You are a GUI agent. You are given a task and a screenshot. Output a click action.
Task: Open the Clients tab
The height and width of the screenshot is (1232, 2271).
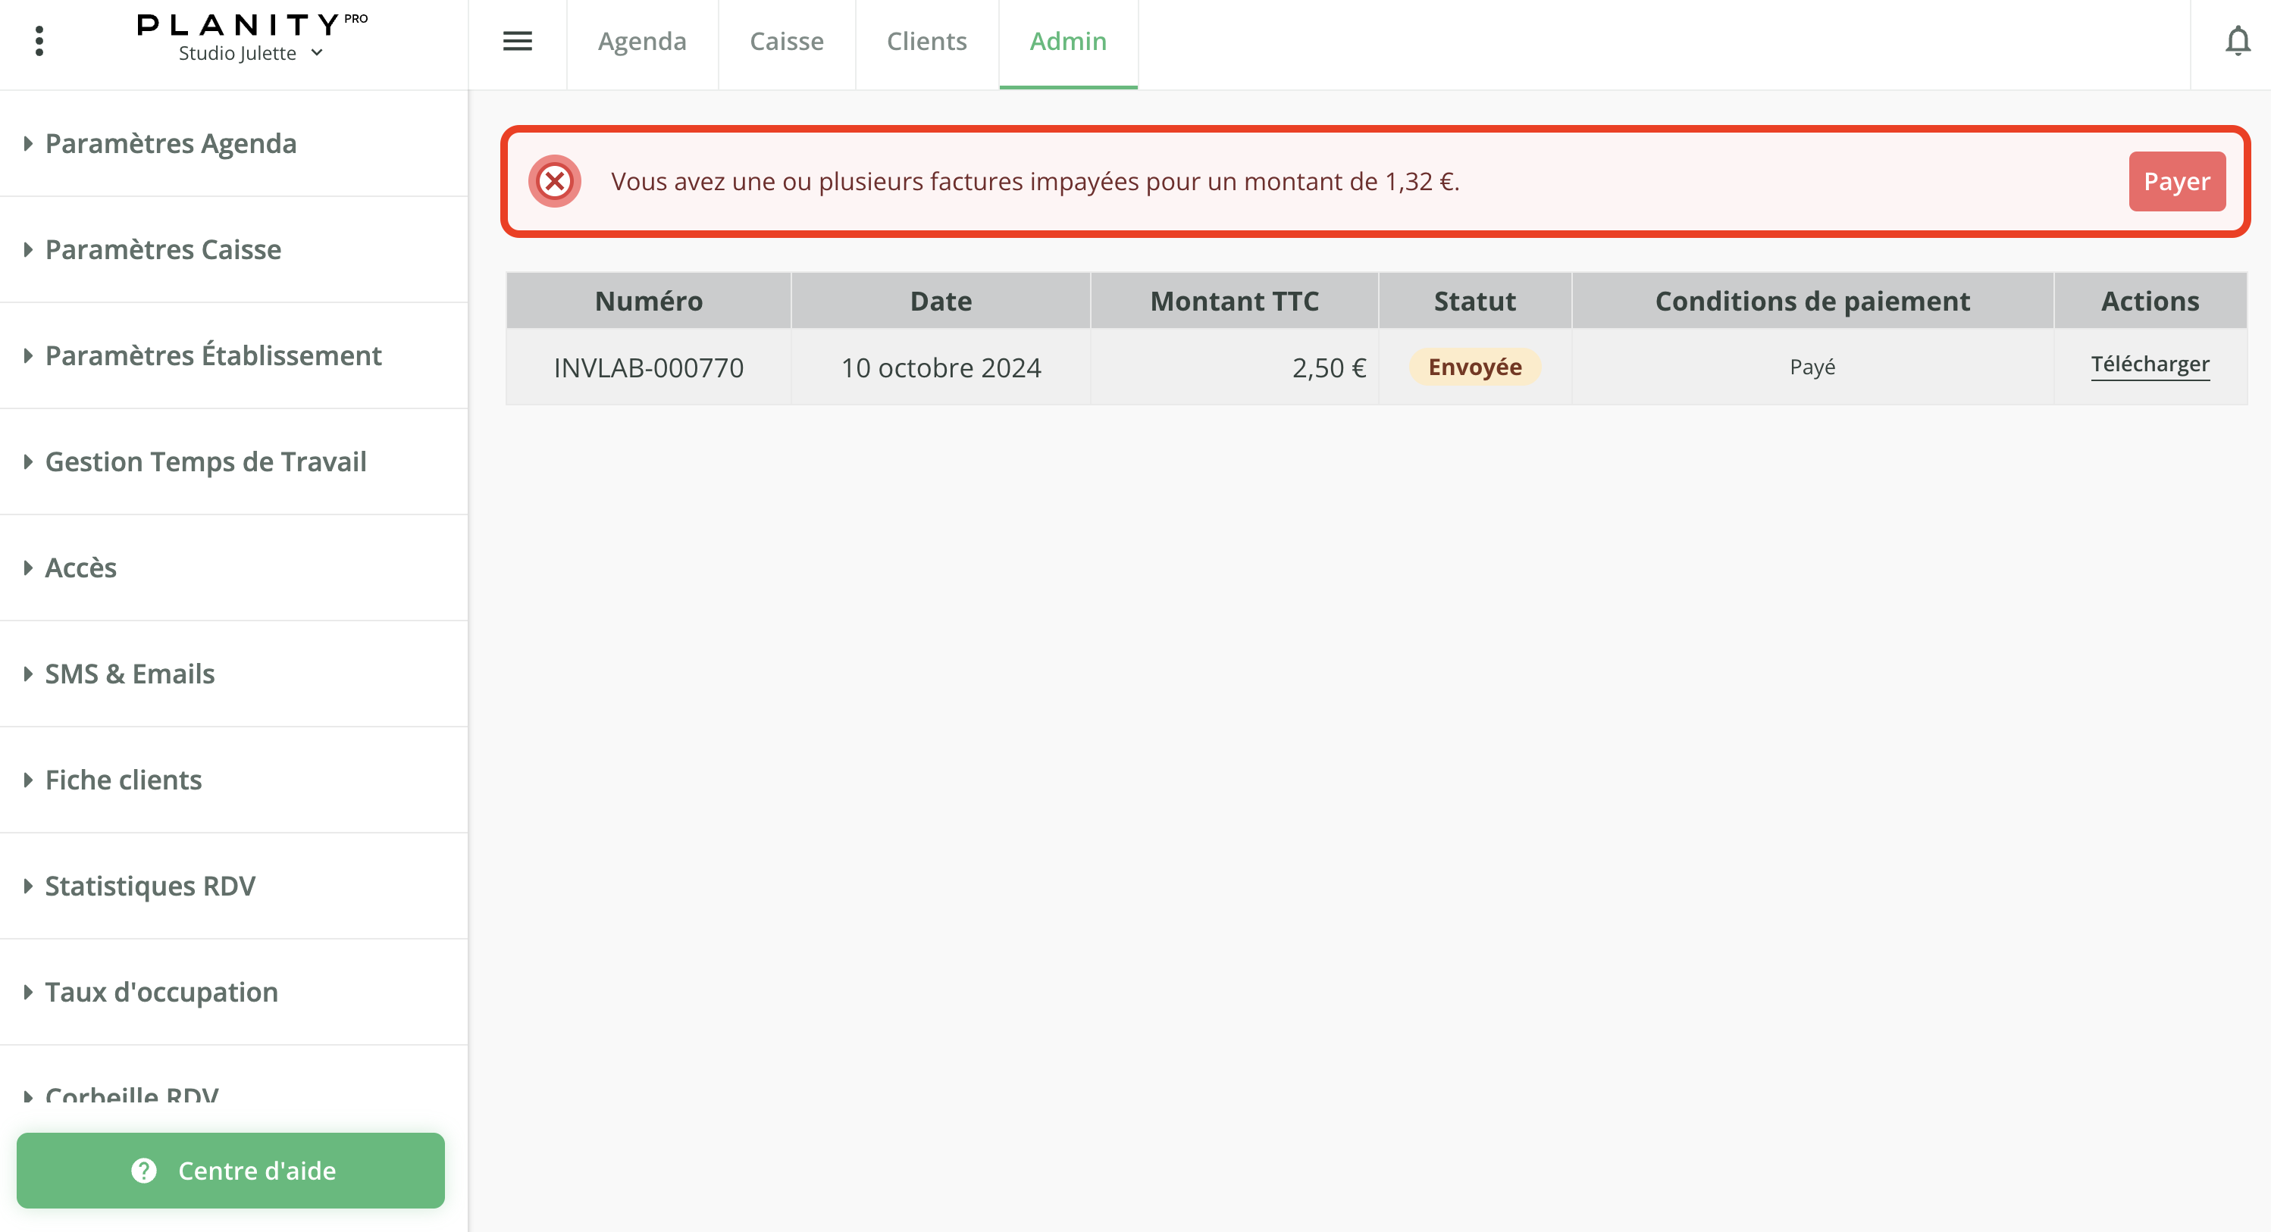coord(926,42)
